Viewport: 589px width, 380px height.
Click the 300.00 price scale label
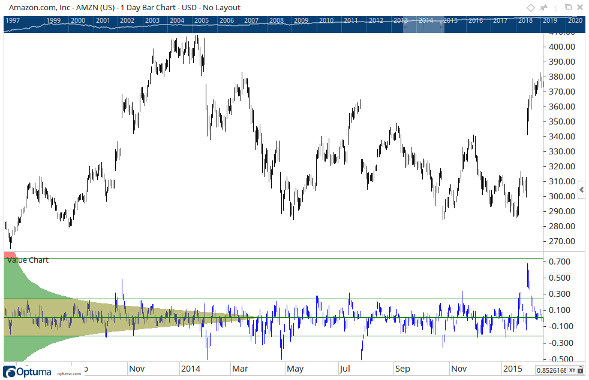pos(562,196)
